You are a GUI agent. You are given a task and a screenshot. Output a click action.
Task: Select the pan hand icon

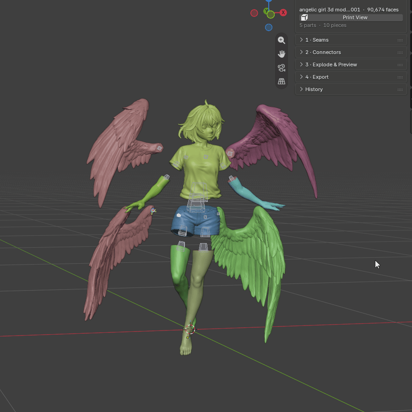282,54
